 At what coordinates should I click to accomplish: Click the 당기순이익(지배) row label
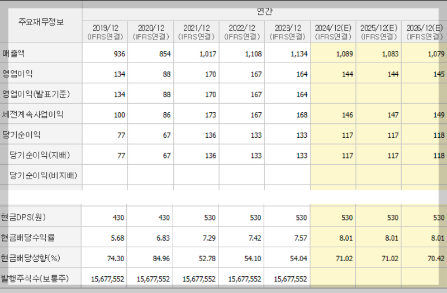pyautogui.click(x=40, y=155)
